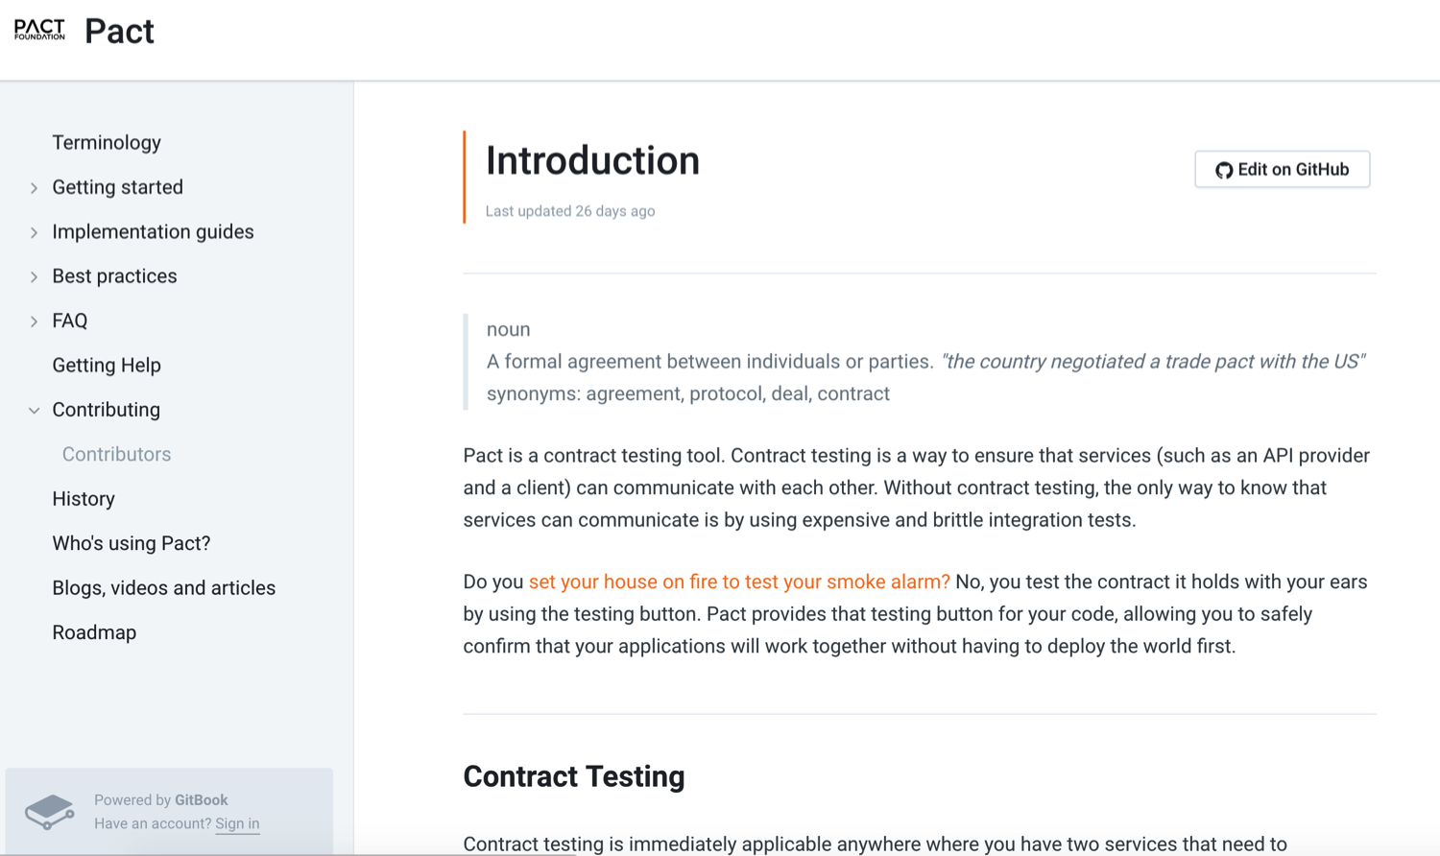Expand the Implementation guides chevron
The image size is (1440, 856).
(x=34, y=232)
